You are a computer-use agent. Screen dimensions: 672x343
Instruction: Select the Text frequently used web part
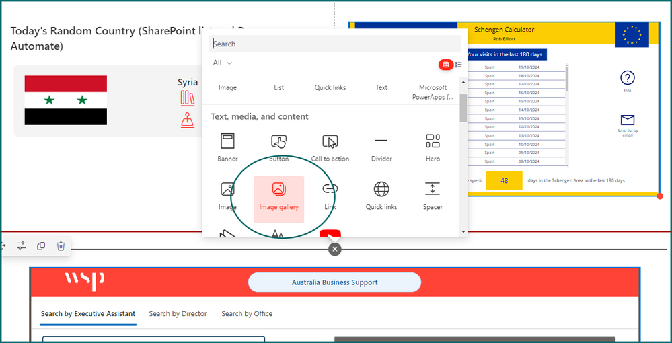381,87
